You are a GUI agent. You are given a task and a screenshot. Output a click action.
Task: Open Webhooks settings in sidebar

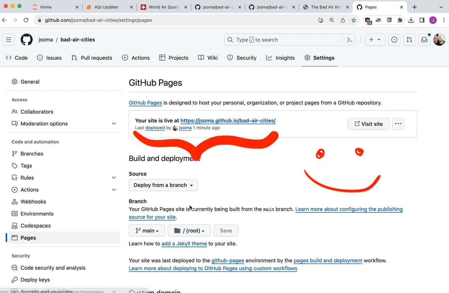coord(64,202)
